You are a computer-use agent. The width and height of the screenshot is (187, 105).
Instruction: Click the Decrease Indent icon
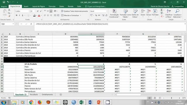tap(55, 15)
